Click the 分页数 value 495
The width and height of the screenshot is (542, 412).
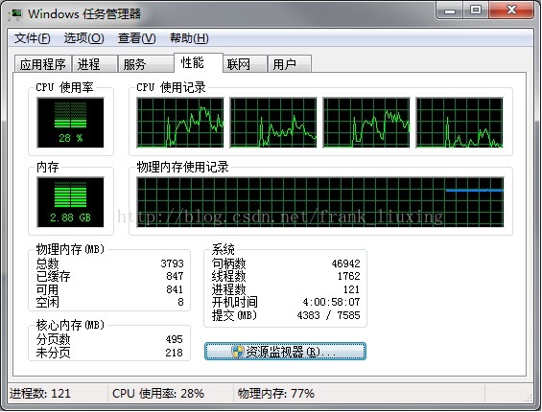click(174, 339)
